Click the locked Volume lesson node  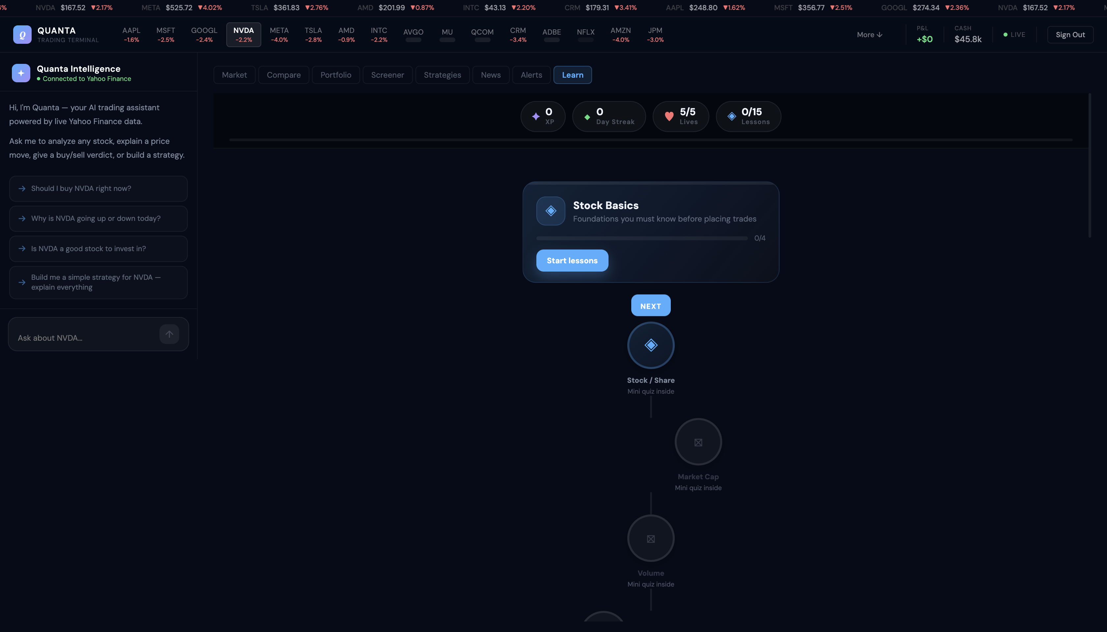[x=650, y=538]
